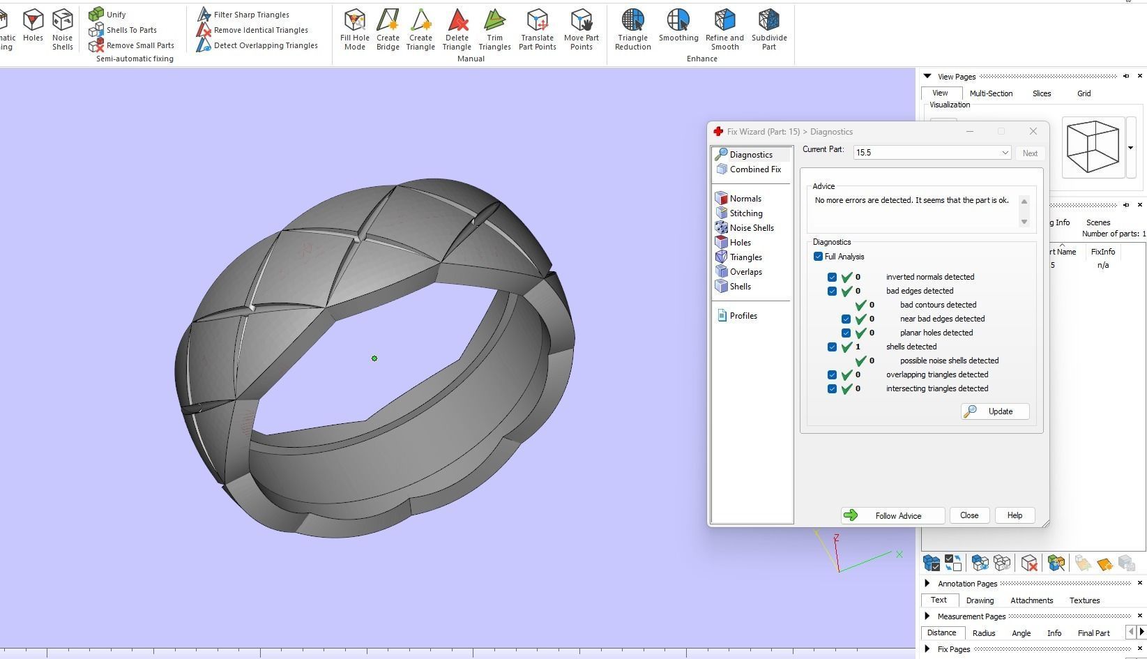Open Triangles page in Fix Wizard
This screenshot has width=1147, height=659.
(739, 257)
